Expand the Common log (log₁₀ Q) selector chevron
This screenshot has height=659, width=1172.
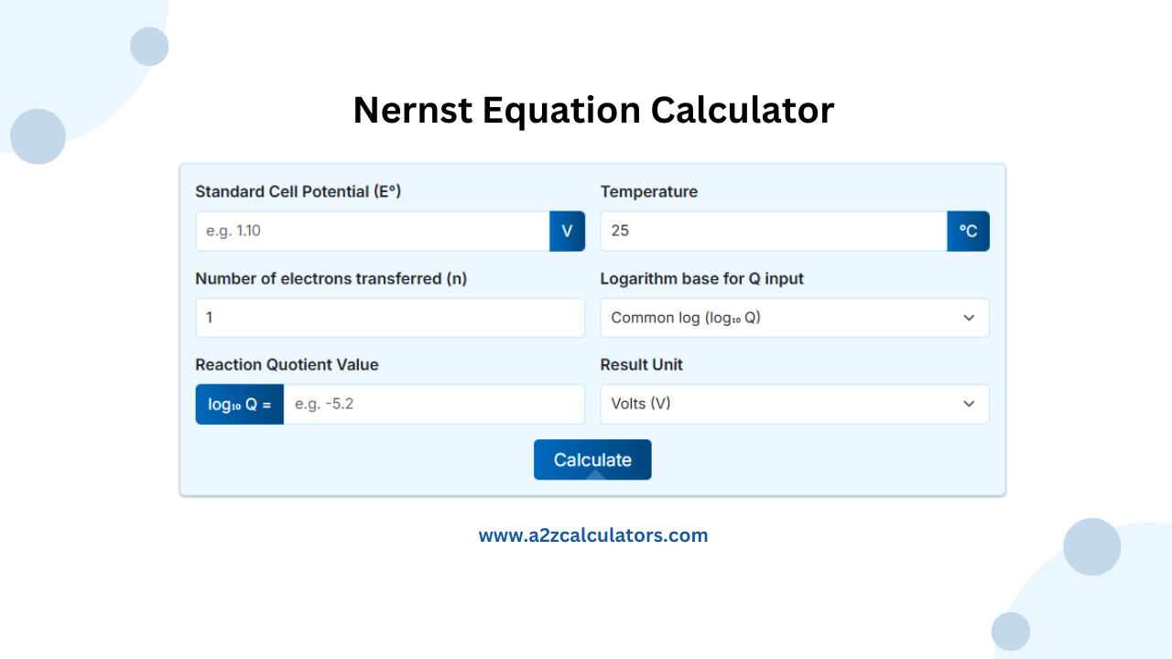[969, 318]
